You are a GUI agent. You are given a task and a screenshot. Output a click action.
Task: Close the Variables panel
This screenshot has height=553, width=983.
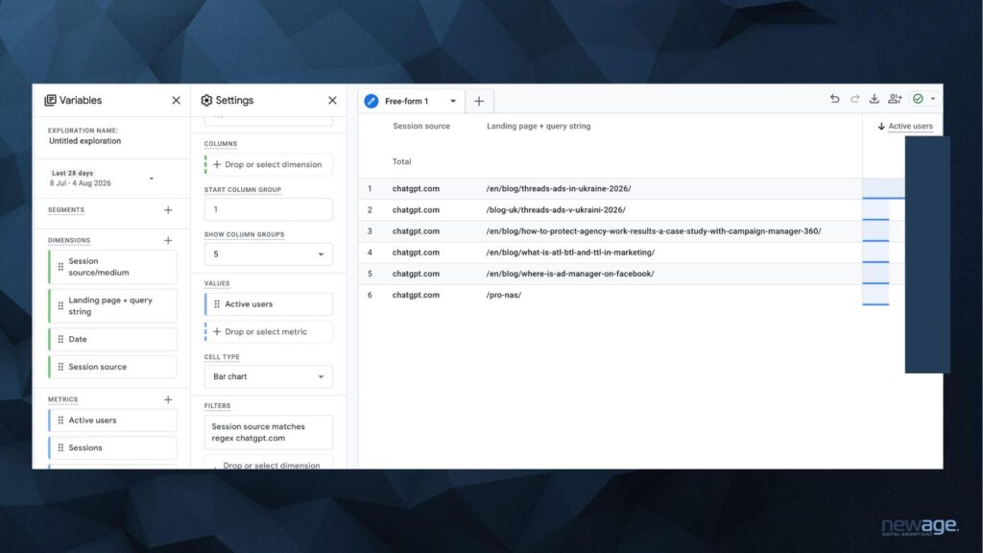click(177, 100)
